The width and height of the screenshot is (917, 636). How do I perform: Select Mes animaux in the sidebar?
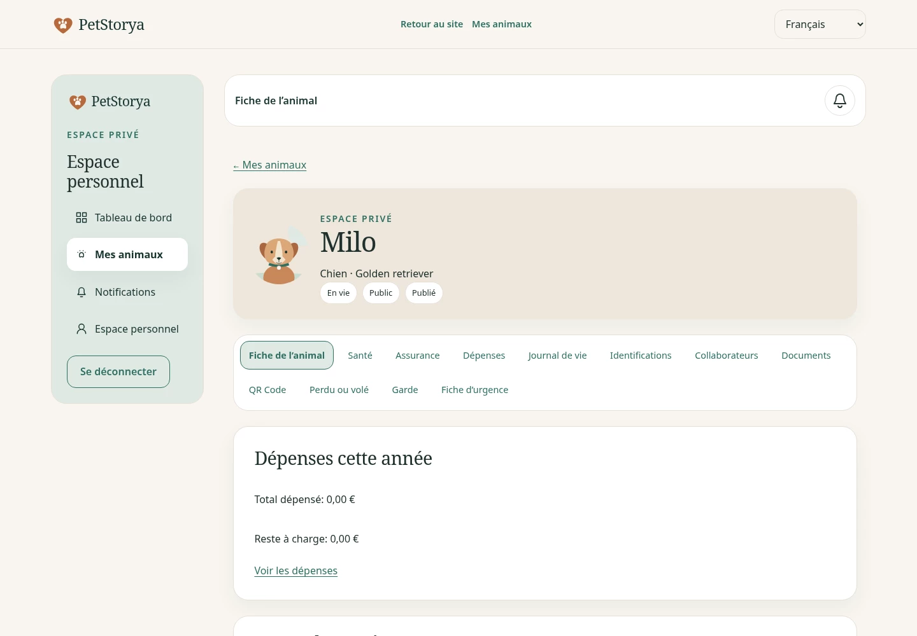point(127,254)
